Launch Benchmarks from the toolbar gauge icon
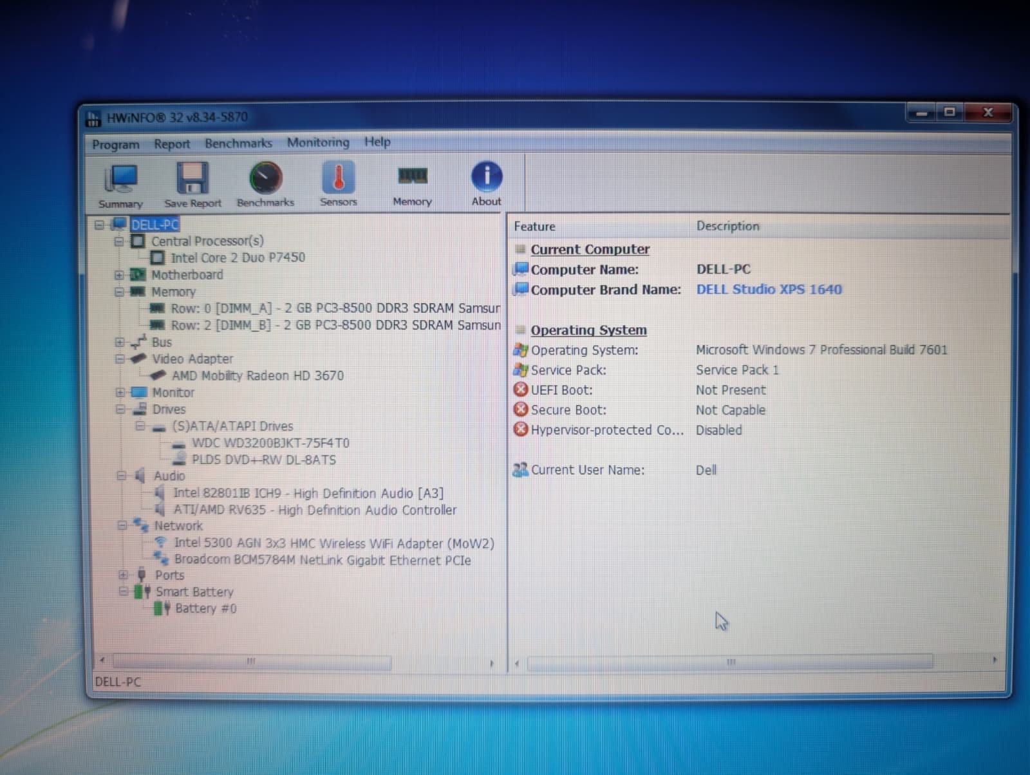The height and width of the screenshot is (775, 1030). [x=265, y=185]
